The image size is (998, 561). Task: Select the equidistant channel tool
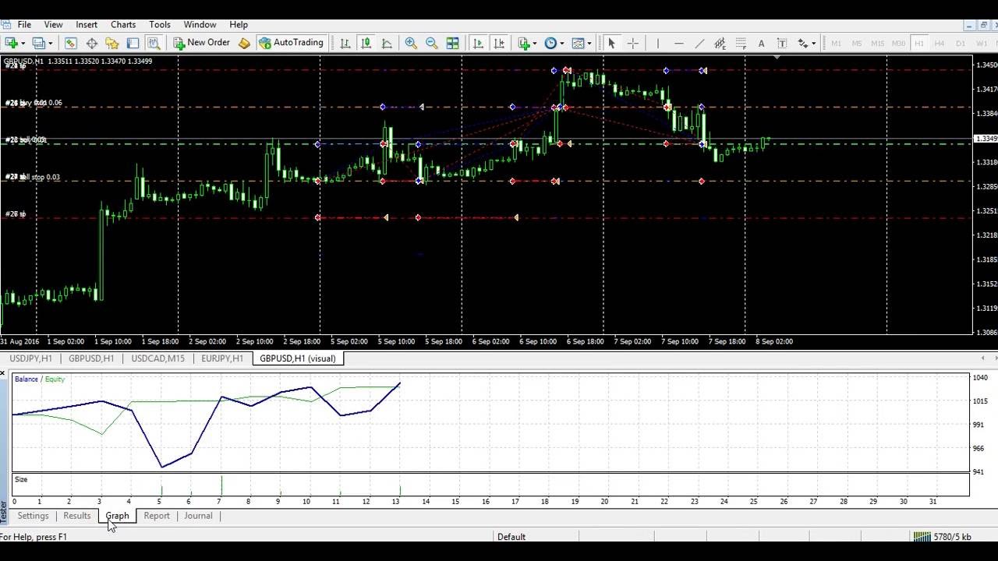click(720, 43)
